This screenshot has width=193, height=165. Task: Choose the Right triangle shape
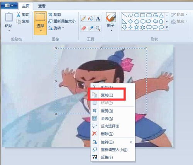pyautogui.click(x=124, y=22)
